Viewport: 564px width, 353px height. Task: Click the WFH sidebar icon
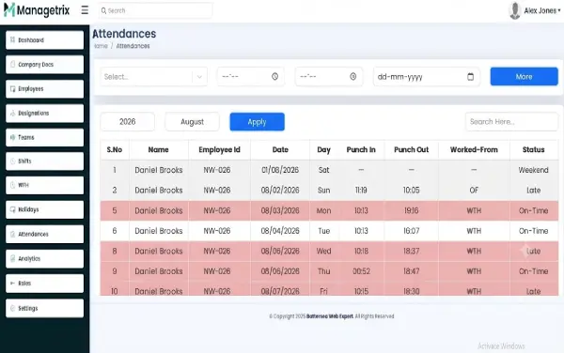(12, 185)
